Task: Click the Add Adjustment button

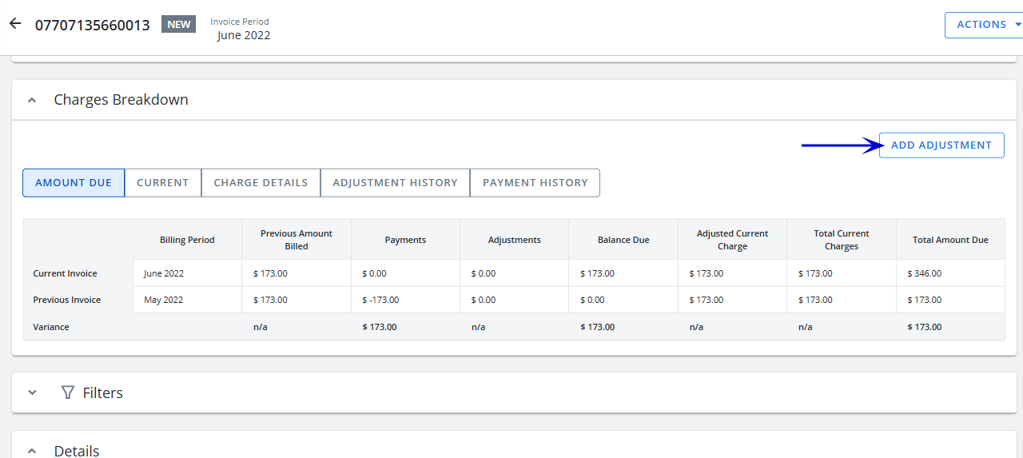Action: (x=941, y=145)
